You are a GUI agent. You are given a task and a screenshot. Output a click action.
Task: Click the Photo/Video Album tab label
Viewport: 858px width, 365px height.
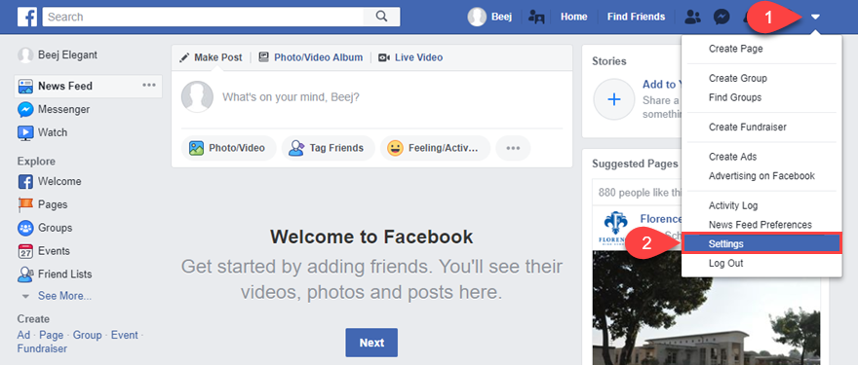pyautogui.click(x=319, y=57)
